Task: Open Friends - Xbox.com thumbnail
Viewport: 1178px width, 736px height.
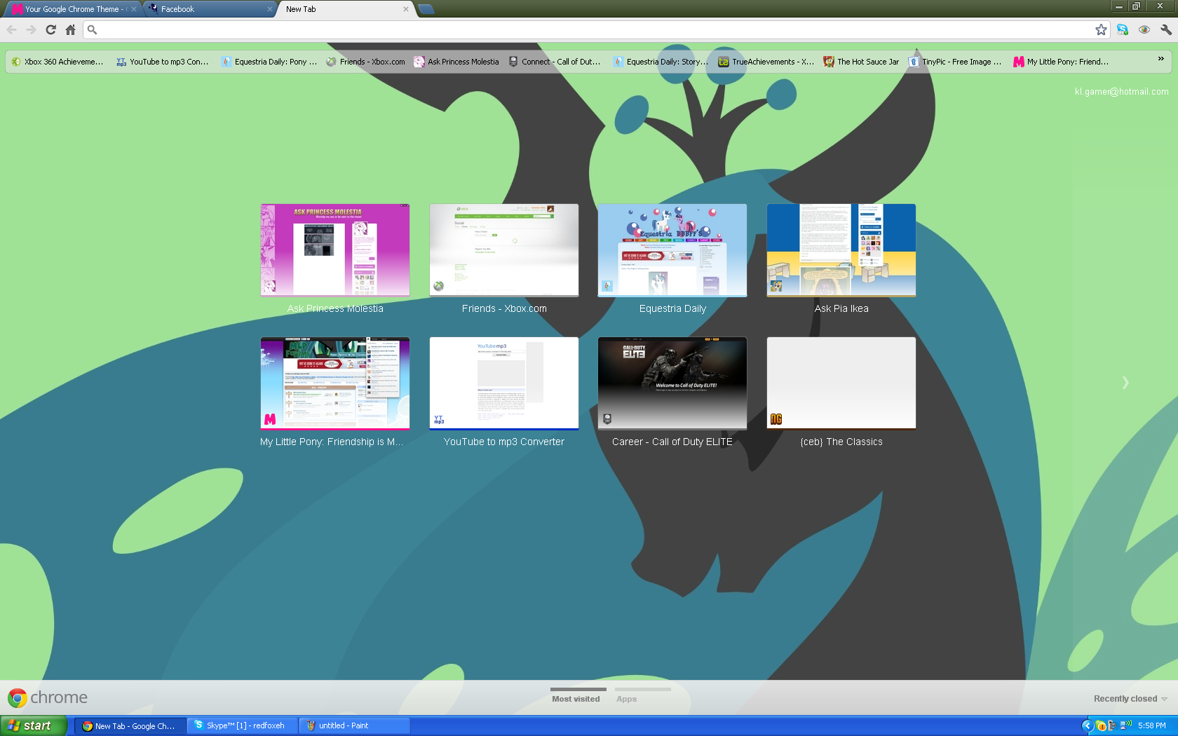Action: pos(504,250)
